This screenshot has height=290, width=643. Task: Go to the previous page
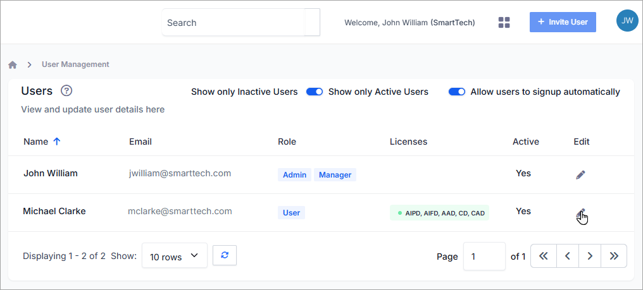pos(568,256)
